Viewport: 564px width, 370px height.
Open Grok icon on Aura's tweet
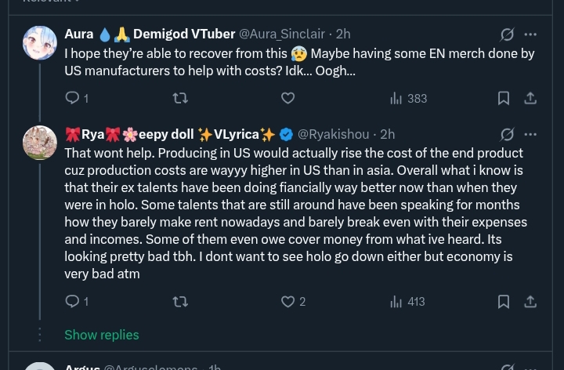click(x=507, y=34)
